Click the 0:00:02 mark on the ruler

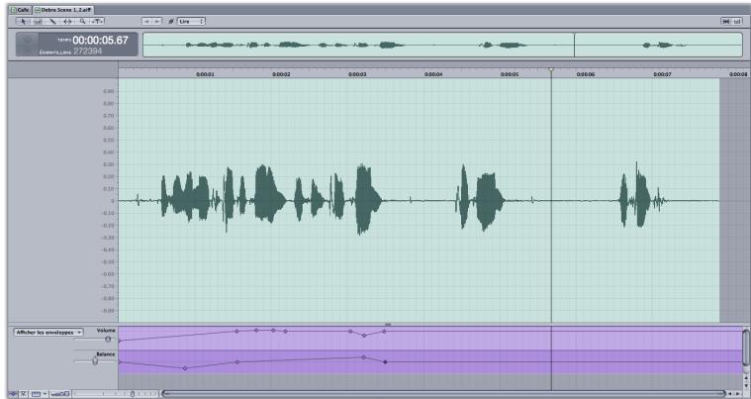(x=281, y=74)
